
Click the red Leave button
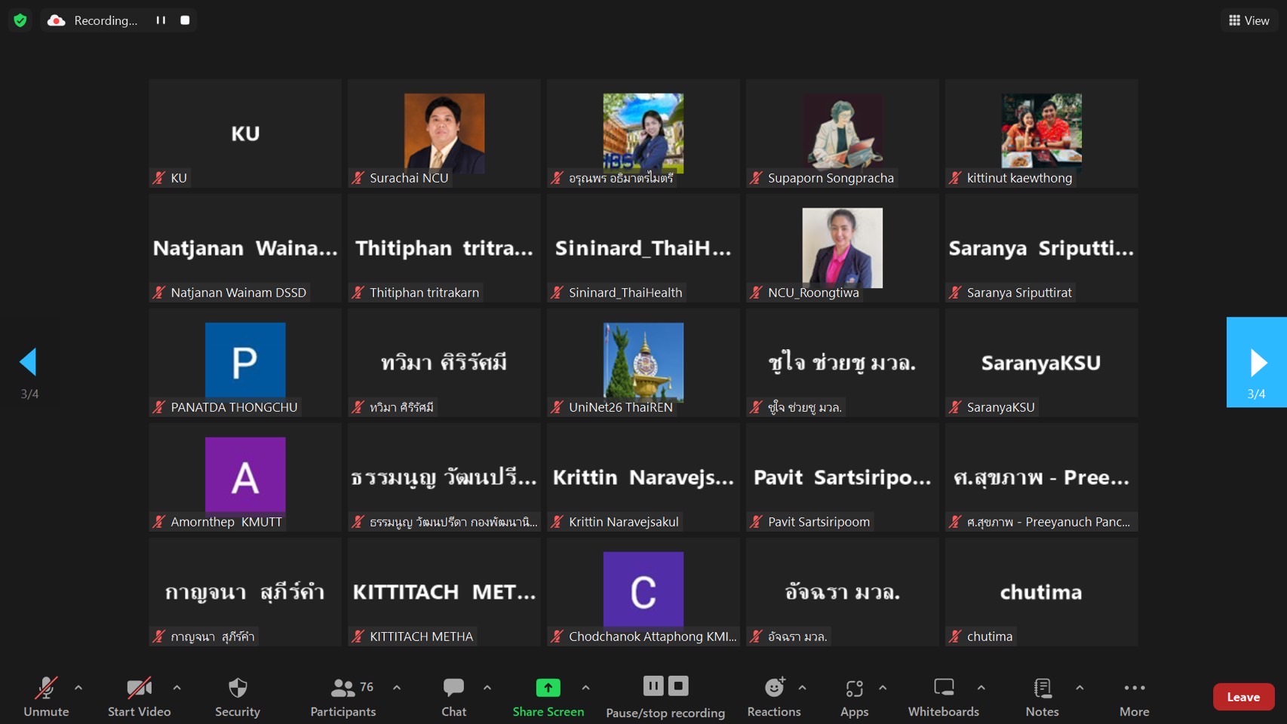(x=1242, y=697)
